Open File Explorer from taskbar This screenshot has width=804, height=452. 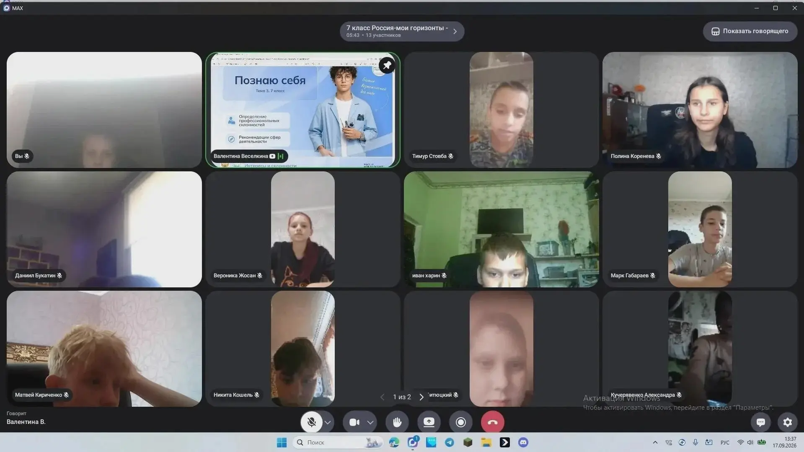coord(486,442)
